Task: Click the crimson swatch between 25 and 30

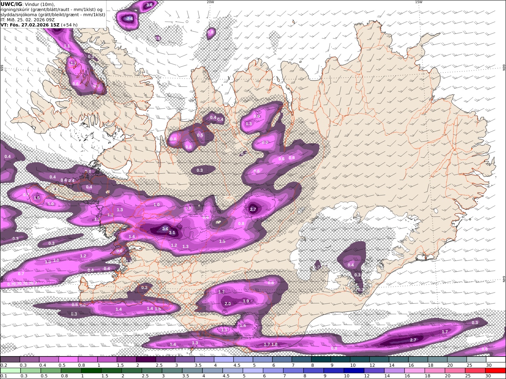Action: click(475, 371)
